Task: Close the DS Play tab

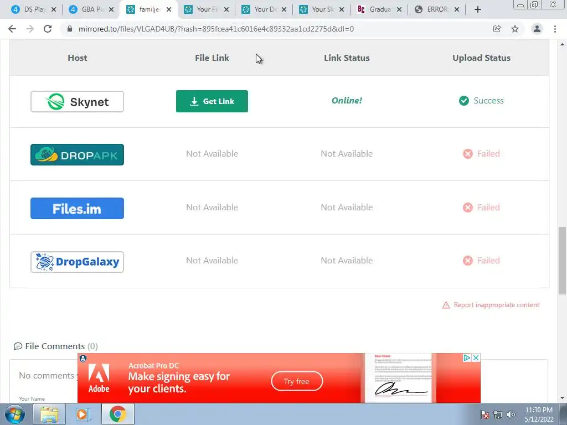Action: [x=54, y=9]
